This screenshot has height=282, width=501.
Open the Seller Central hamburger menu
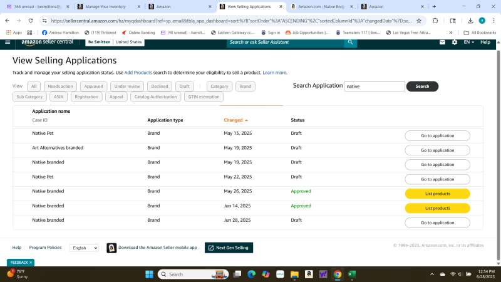(8, 42)
